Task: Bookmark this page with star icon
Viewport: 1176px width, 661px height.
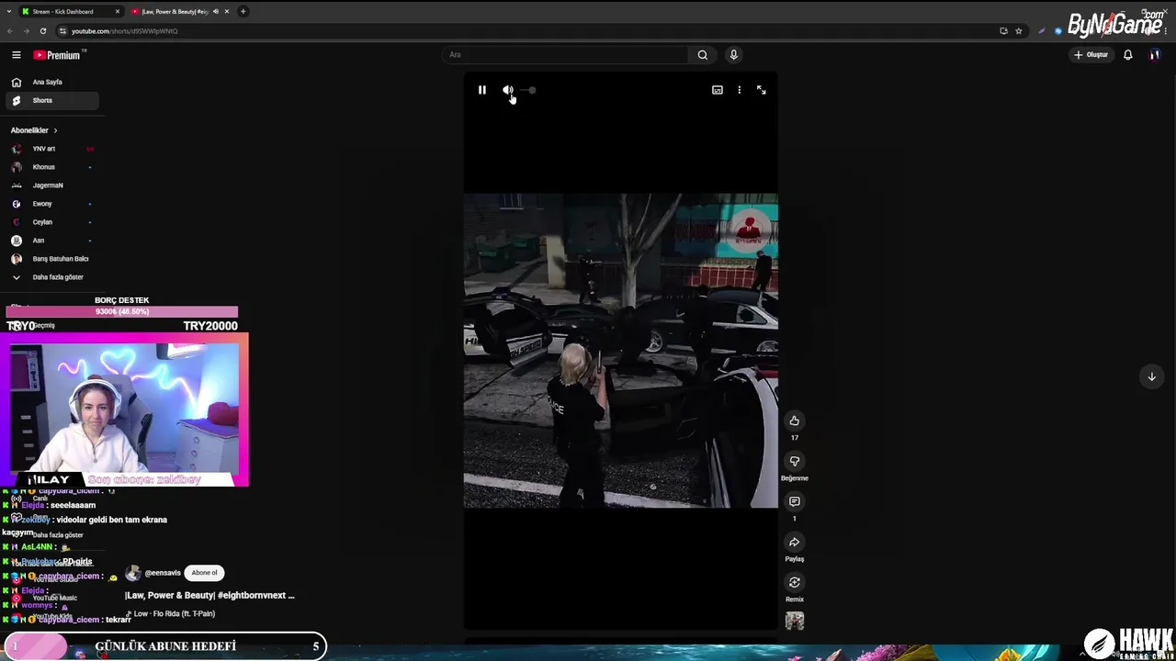Action: (1018, 31)
